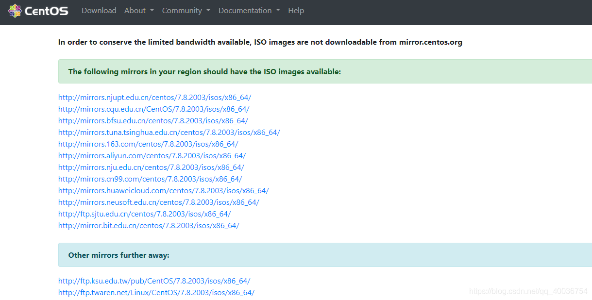Open the mirrors.huaweicloud.com mirror link
Viewport: 592px width, 300px height.
164,191
